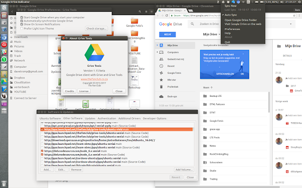The height and width of the screenshot is (188, 302).
Task: Bookmark this page with the star icon
Action: (x=294, y=16)
